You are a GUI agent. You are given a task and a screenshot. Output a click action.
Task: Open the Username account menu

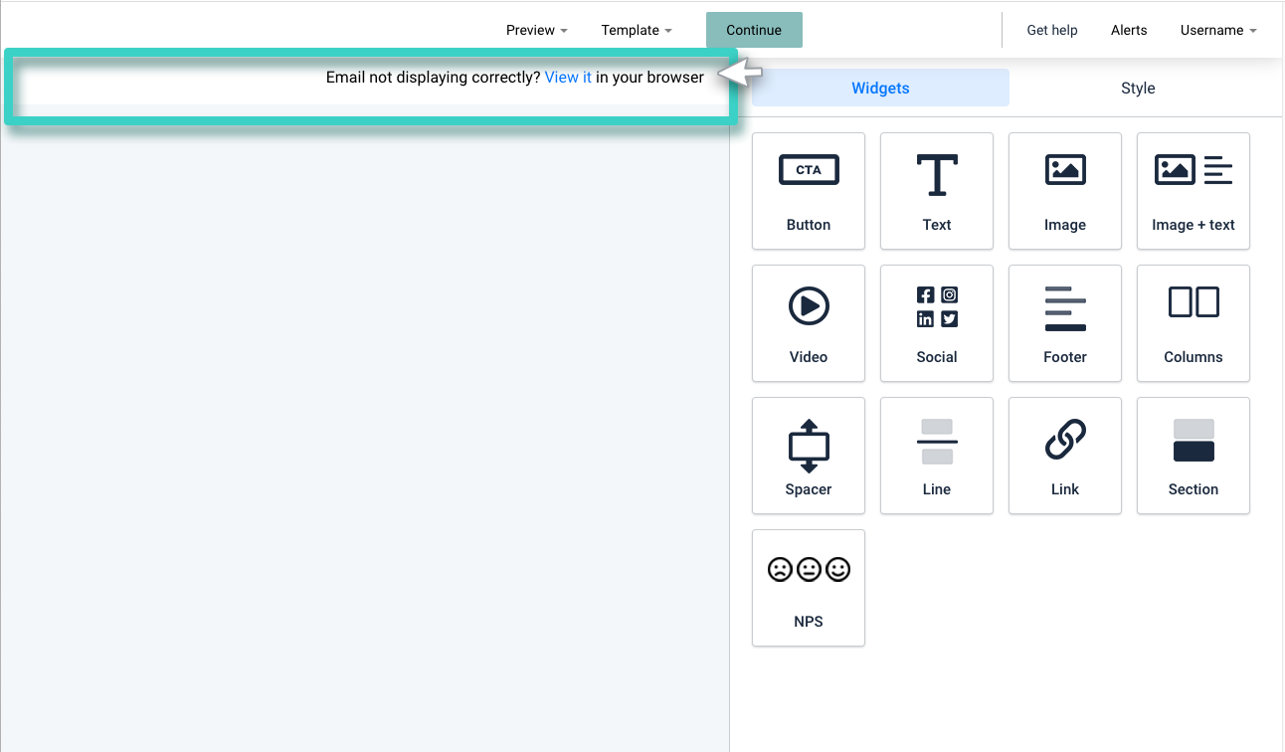(1218, 30)
